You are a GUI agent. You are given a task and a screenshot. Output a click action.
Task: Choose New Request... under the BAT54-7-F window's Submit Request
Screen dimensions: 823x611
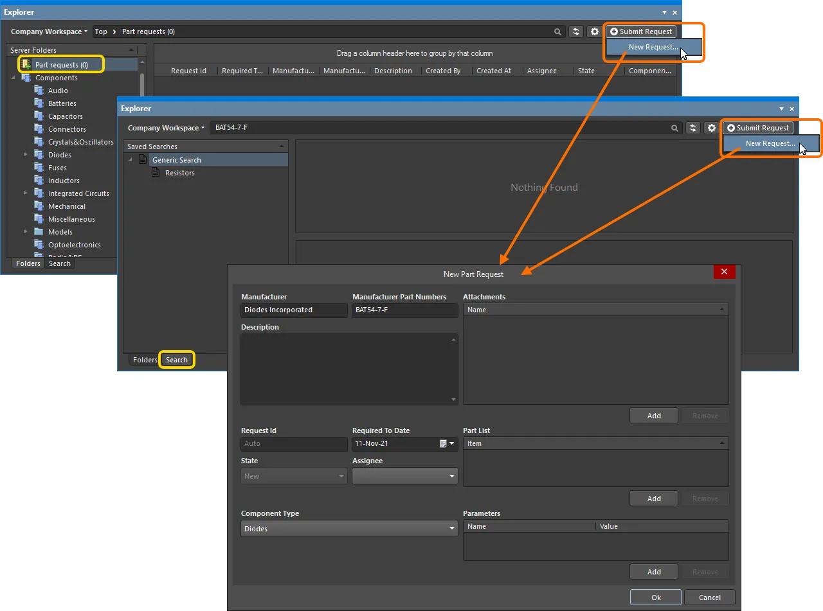click(x=770, y=143)
